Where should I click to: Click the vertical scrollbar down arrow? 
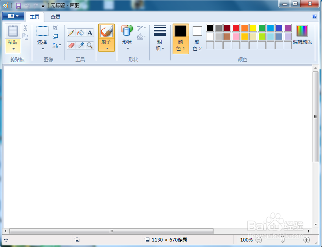coord(316,225)
